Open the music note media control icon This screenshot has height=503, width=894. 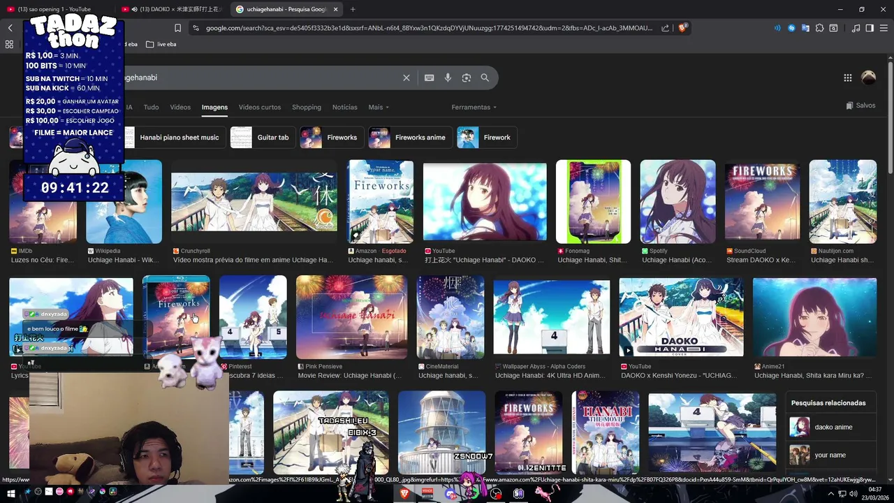[856, 28]
